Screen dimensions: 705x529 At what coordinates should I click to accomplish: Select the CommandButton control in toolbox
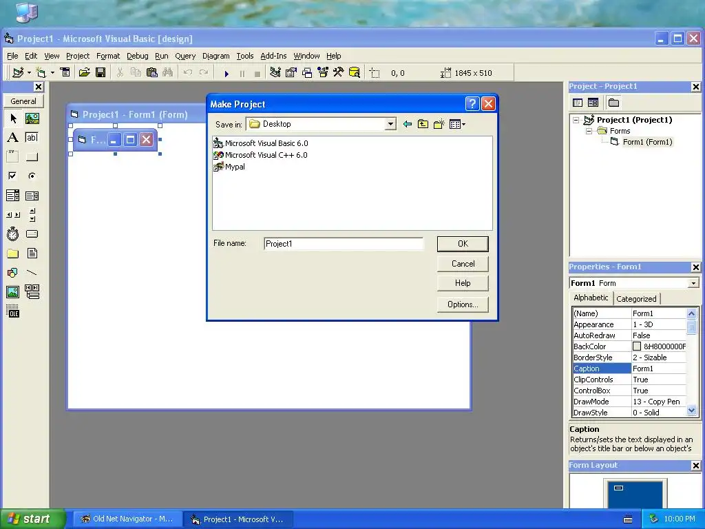click(x=32, y=156)
